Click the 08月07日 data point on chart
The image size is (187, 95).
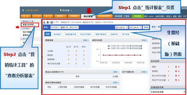[141, 55]
